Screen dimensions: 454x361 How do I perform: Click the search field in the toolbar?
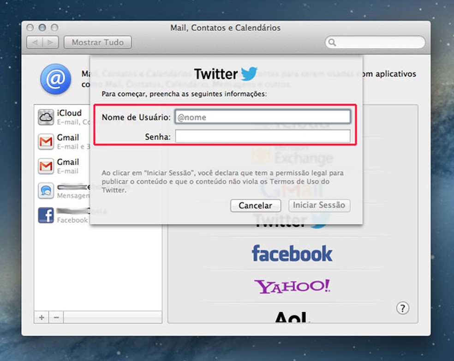[375, 42]
